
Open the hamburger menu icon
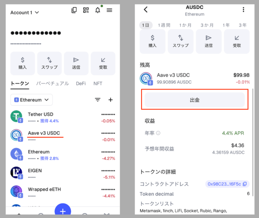click(109, 11)
